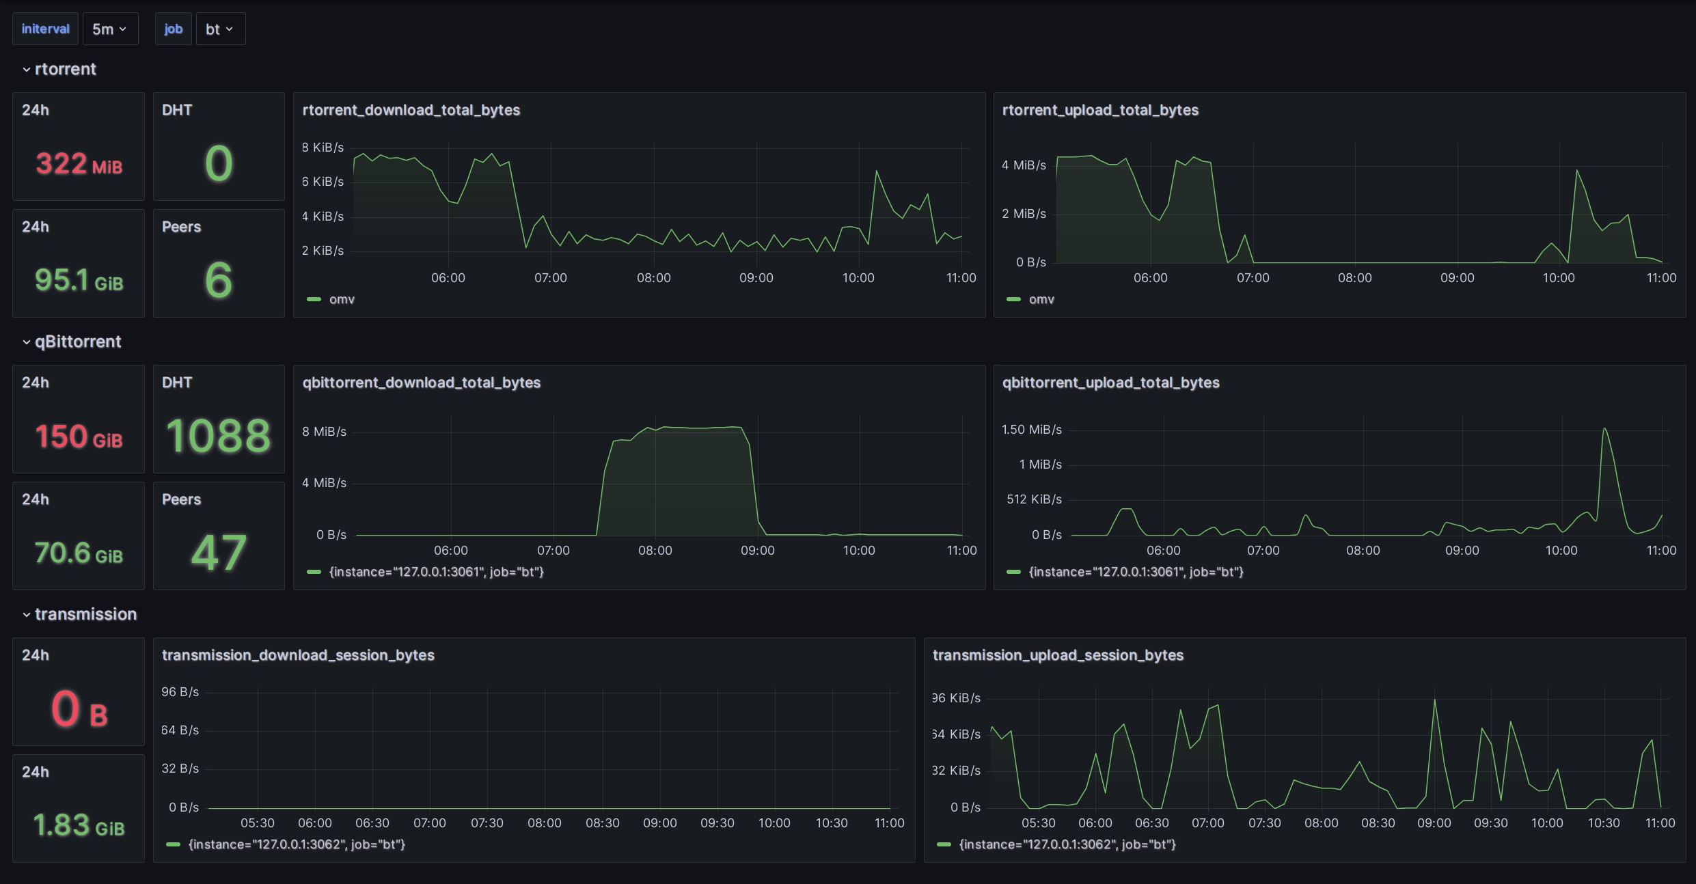
Task: Click omv legend color swatch in rtorrent download
Action: 314,299
